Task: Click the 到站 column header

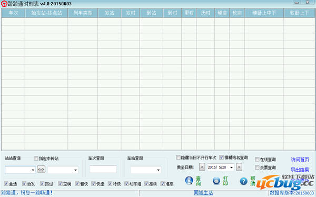Action: point(151,13)
